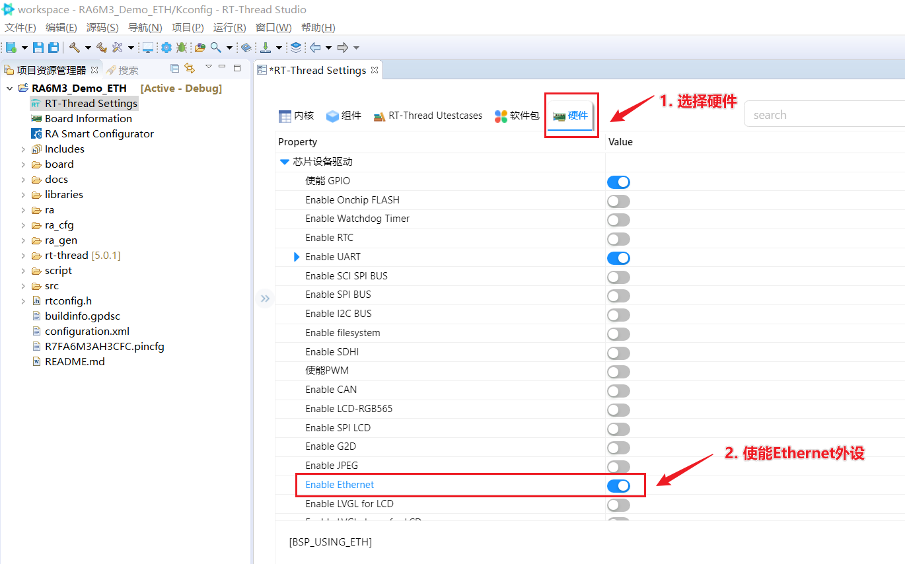This screenshot has height=564, width=905.
Task: Collapse the 芯片设备驱动 section
Action: tap(285, 162)
